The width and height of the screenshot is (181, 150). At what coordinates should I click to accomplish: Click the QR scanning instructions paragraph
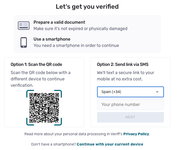(x=41, y=79)
